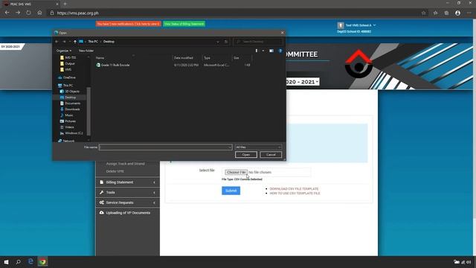Click This PC in the address breadcrumb
Screen dimensions: 476x268
(x=93, y=42)
